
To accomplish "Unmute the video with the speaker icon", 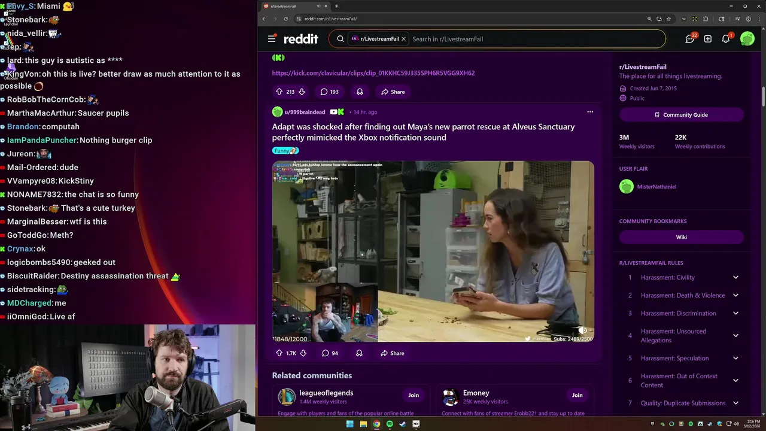I will coord(583,330).
